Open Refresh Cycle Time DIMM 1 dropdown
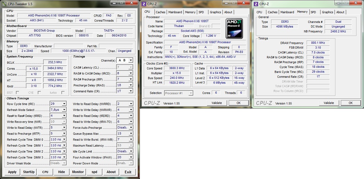 64,146
